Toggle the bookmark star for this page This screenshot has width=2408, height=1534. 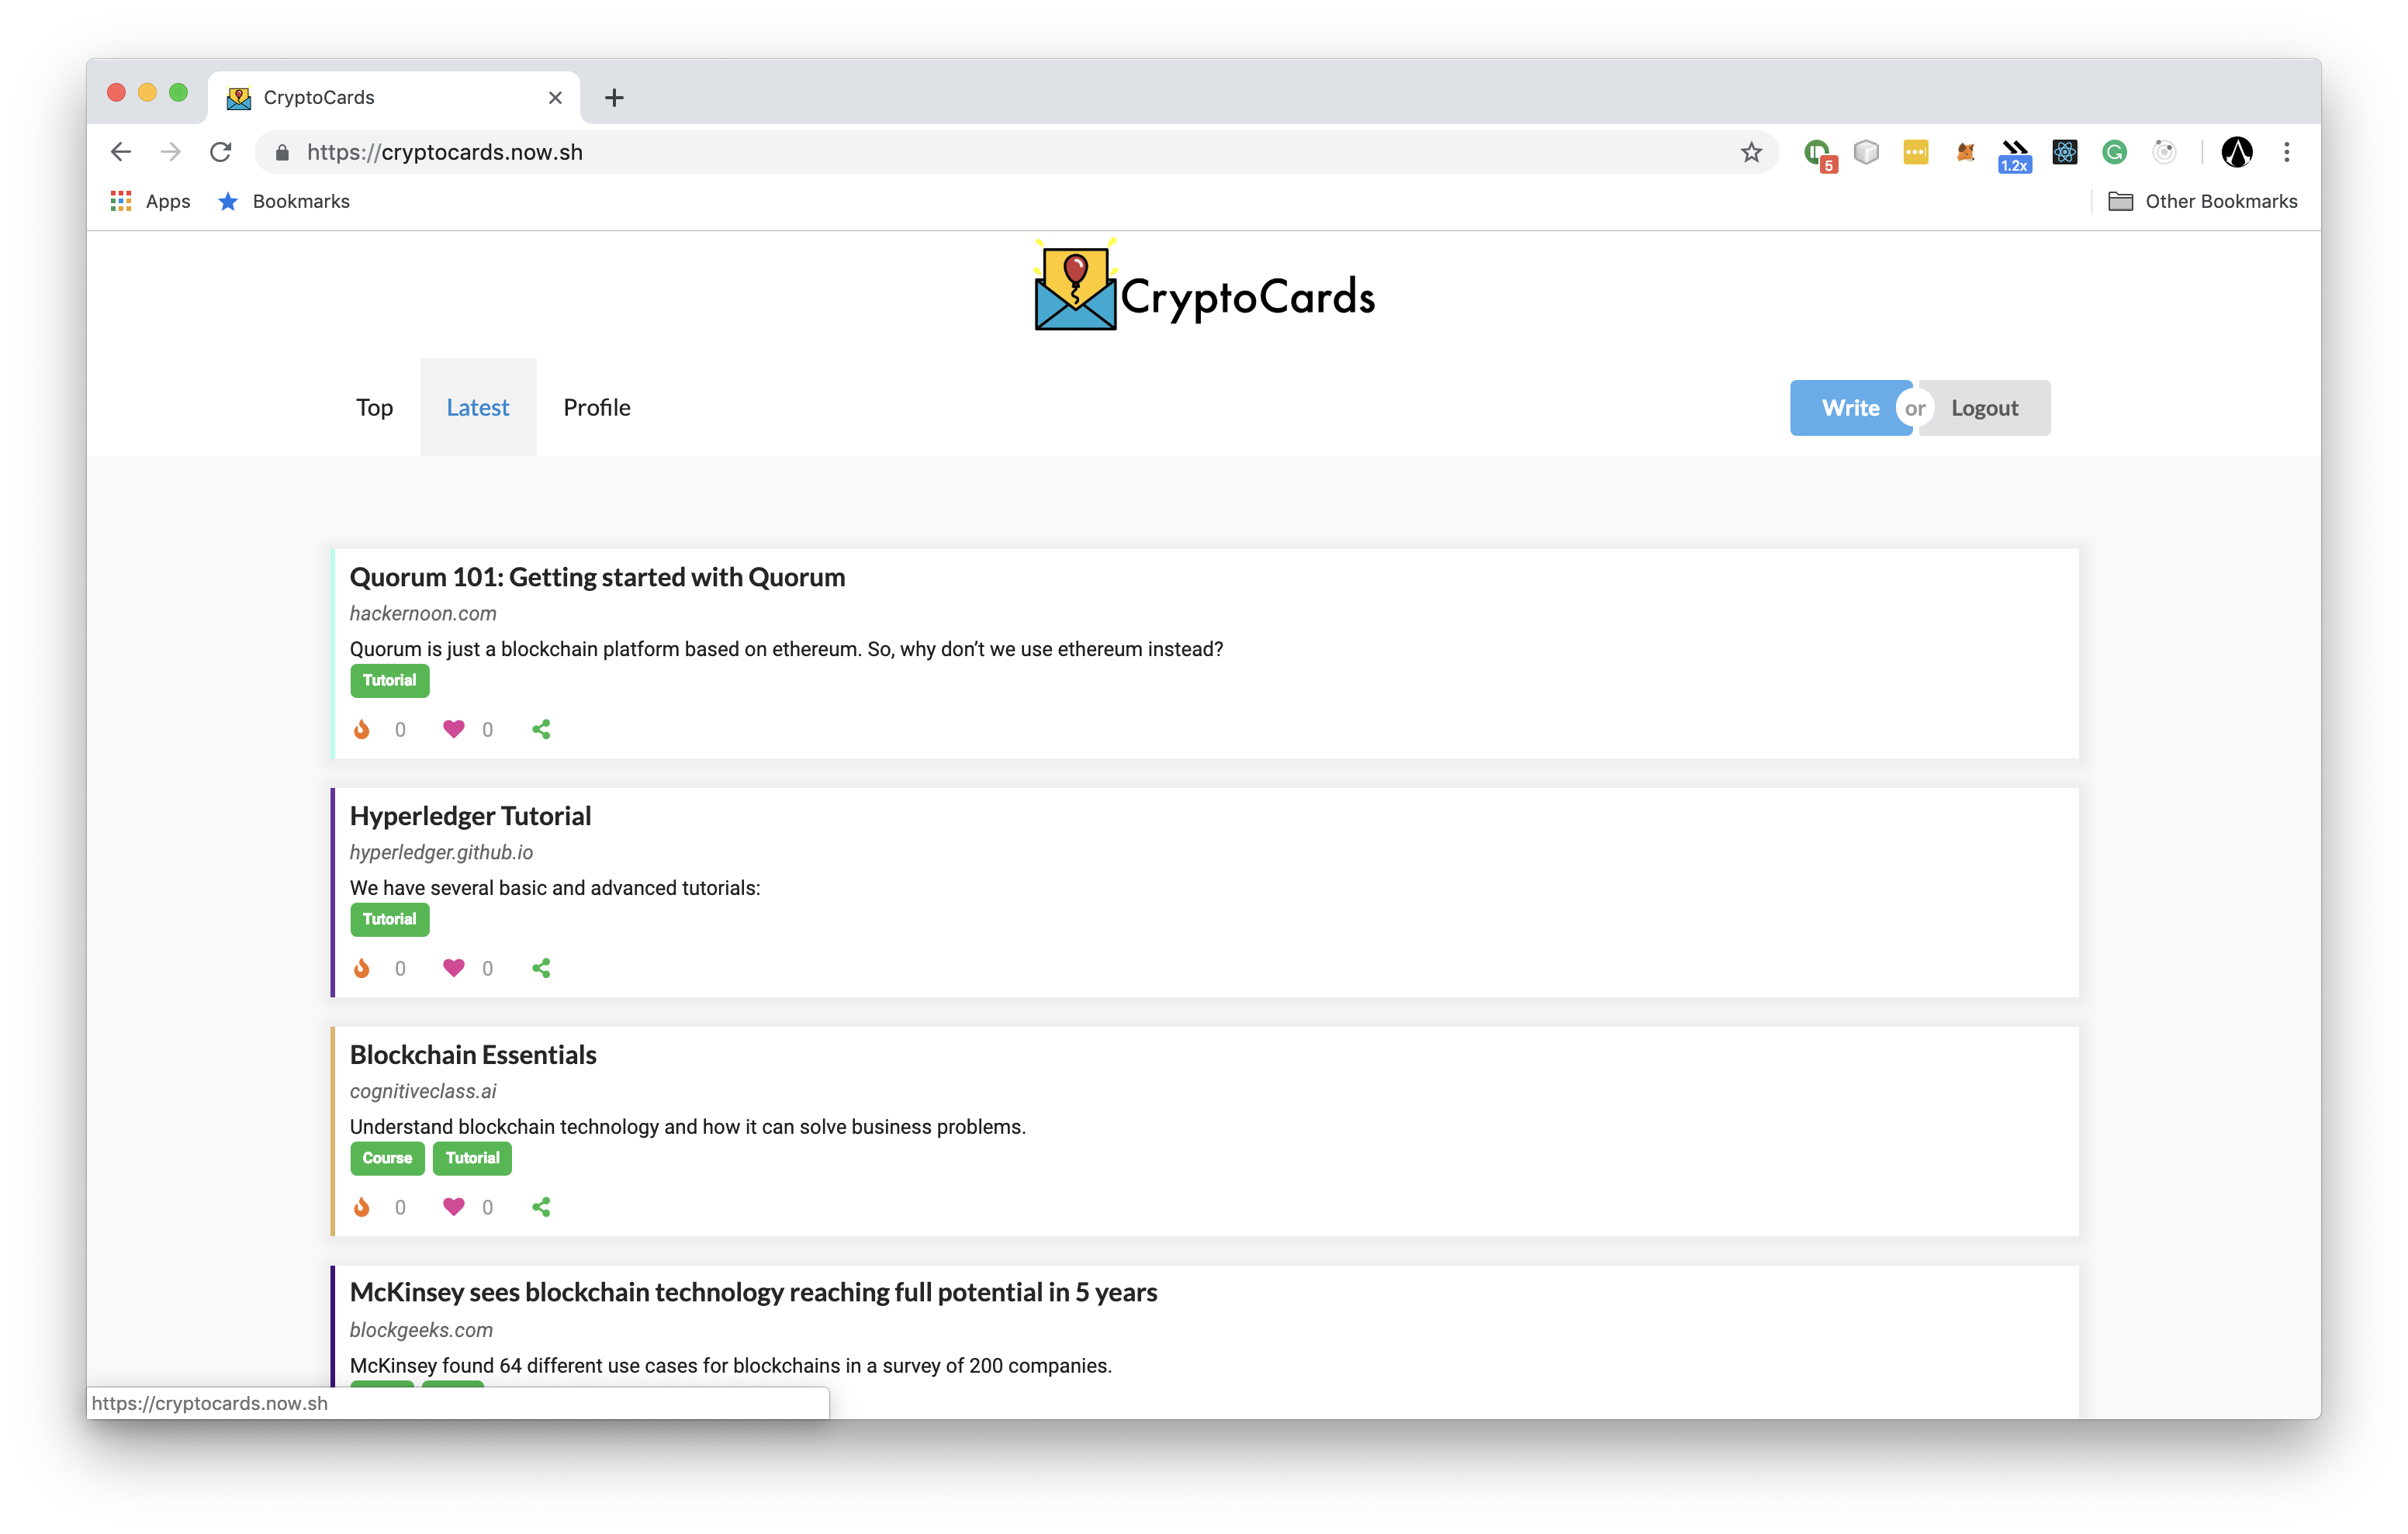(1751, 152)
